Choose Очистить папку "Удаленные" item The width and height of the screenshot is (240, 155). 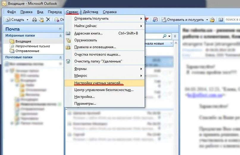coord(105,61)
